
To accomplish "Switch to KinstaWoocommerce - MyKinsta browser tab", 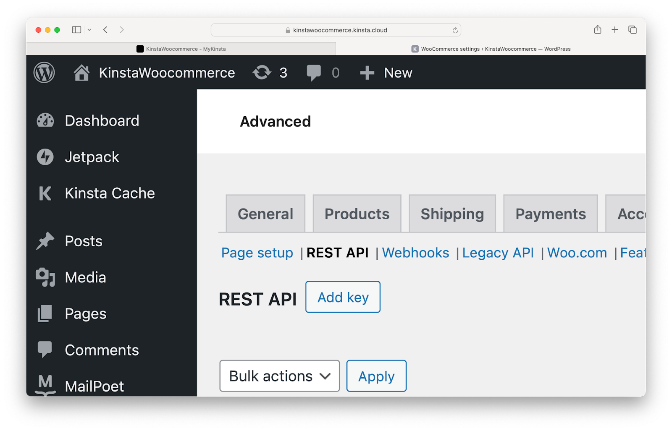I will click(181, 49).
